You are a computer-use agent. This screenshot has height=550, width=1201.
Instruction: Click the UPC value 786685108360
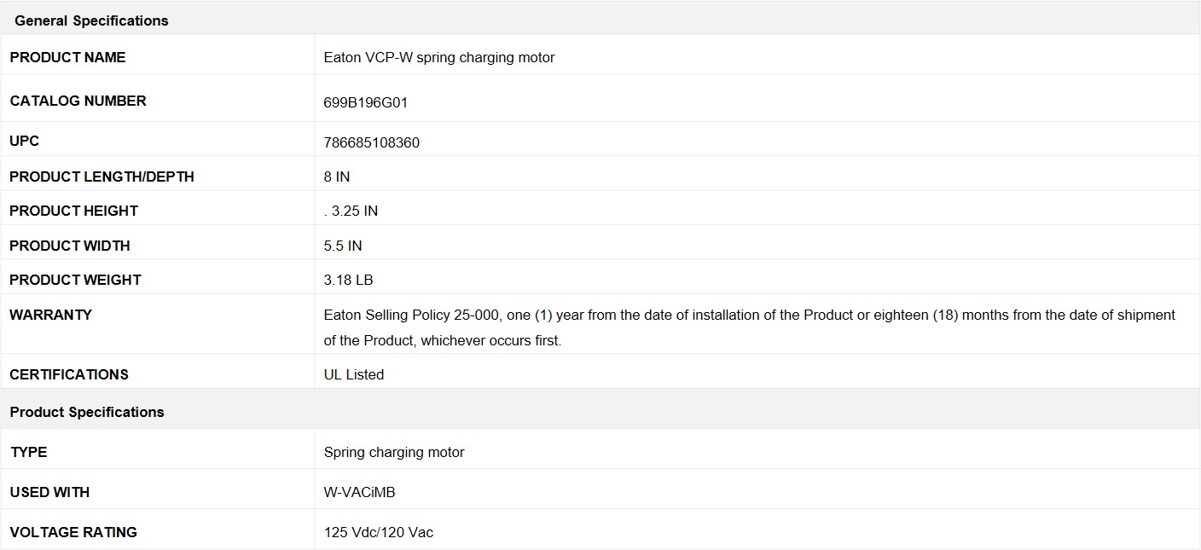tap(372, 142)
